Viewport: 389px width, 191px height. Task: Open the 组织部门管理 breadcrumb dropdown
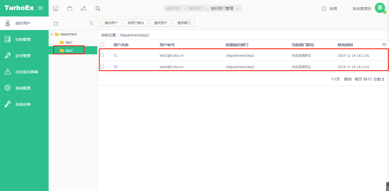(x=237, y=8)
